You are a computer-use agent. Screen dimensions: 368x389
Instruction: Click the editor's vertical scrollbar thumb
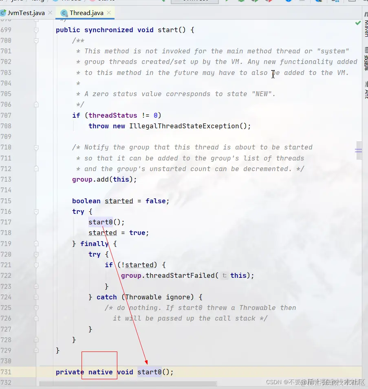pos(359,150)
